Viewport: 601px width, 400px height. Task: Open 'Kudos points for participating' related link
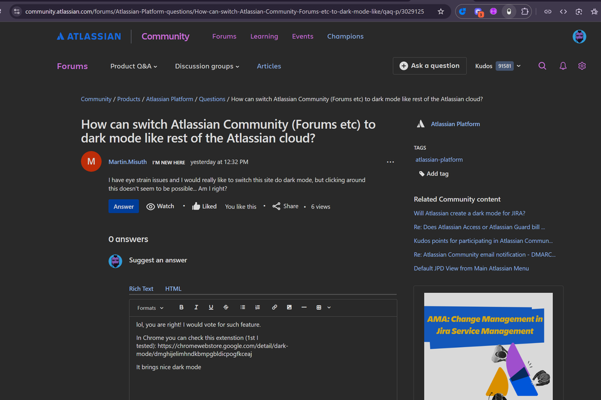[x=483, y=241]
